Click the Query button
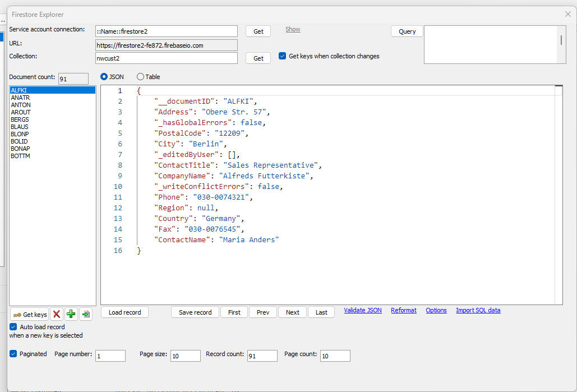The image size is (577, 392). [407, 31]
